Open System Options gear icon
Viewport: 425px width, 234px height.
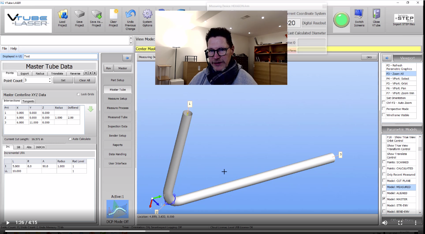(x=147, y=15)
